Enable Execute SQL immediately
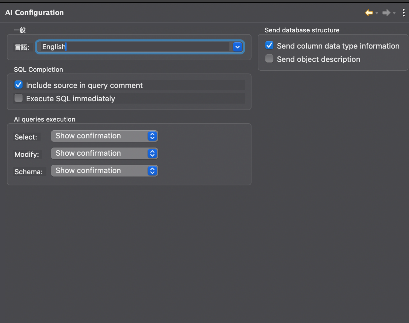Image resolution: width=409 pixels, height=323 pixels. pos(19,98)
